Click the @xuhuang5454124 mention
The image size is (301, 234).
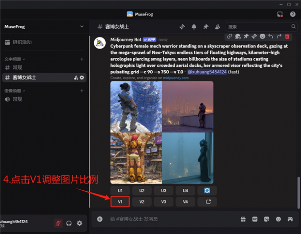[207, 72]
